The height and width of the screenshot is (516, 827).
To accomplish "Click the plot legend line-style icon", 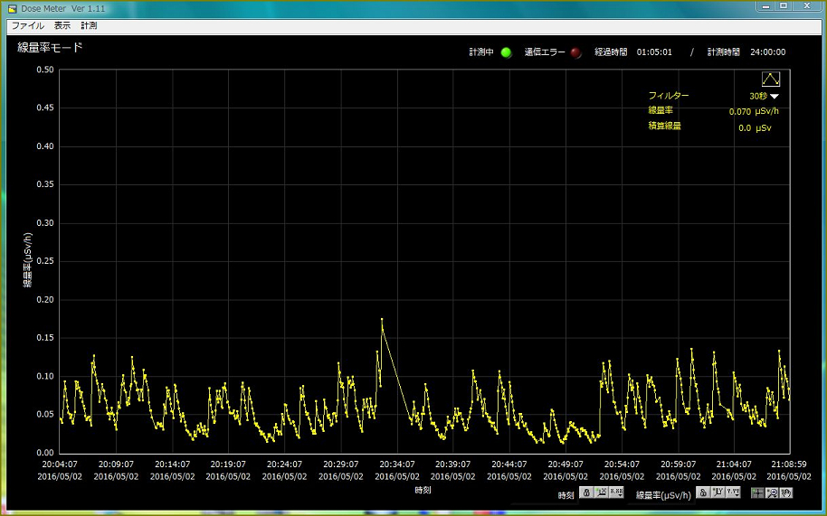I will [770, 79].
